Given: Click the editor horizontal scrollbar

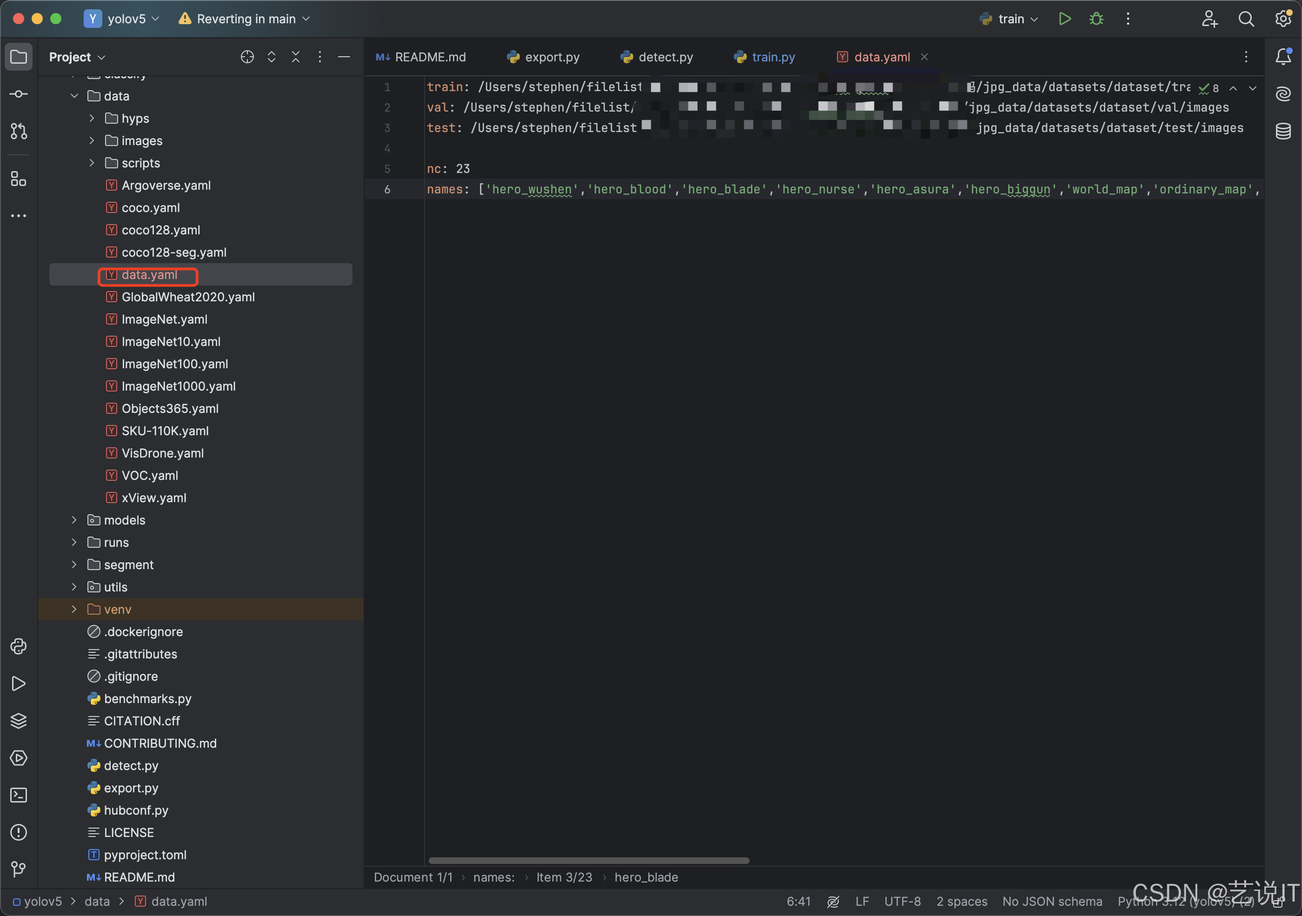Looking at the screenshot, I should pyautogui.click(x=589, y=860).
